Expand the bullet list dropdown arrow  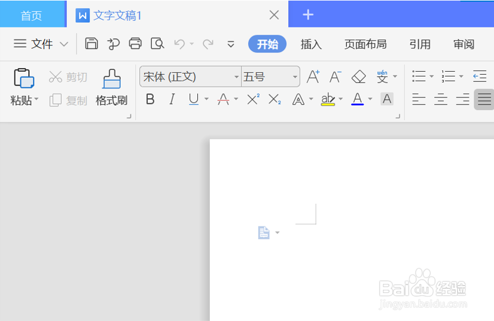tap(432, 77)
